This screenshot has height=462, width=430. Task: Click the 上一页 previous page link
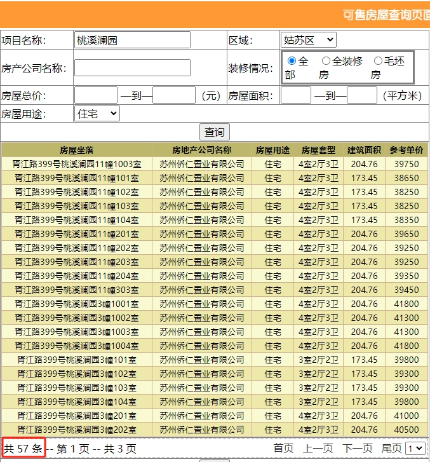(318, 449)
